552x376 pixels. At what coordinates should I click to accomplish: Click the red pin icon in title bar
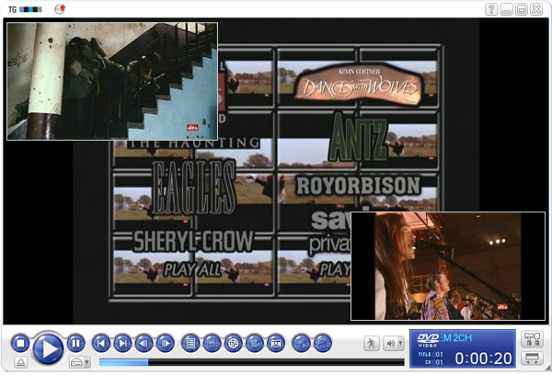click(60, 9)
